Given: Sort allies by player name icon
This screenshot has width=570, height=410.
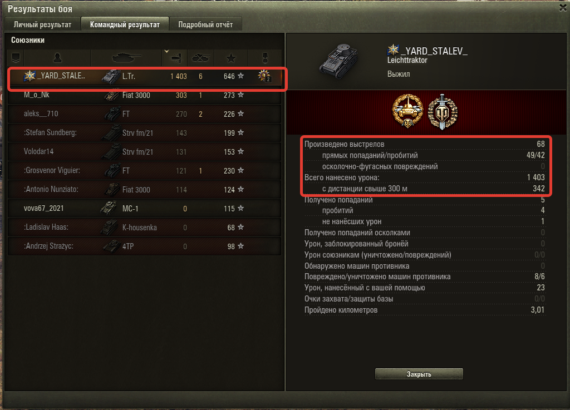Looking at the screenshot, I should click(x=57, y=58).
